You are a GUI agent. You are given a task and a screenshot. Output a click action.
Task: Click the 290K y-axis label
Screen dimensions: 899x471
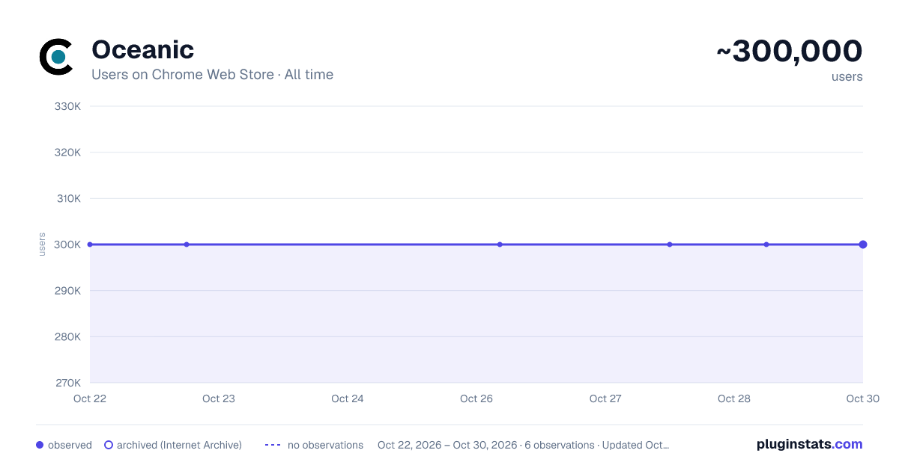pyautogui.click(x=67, y=291)
